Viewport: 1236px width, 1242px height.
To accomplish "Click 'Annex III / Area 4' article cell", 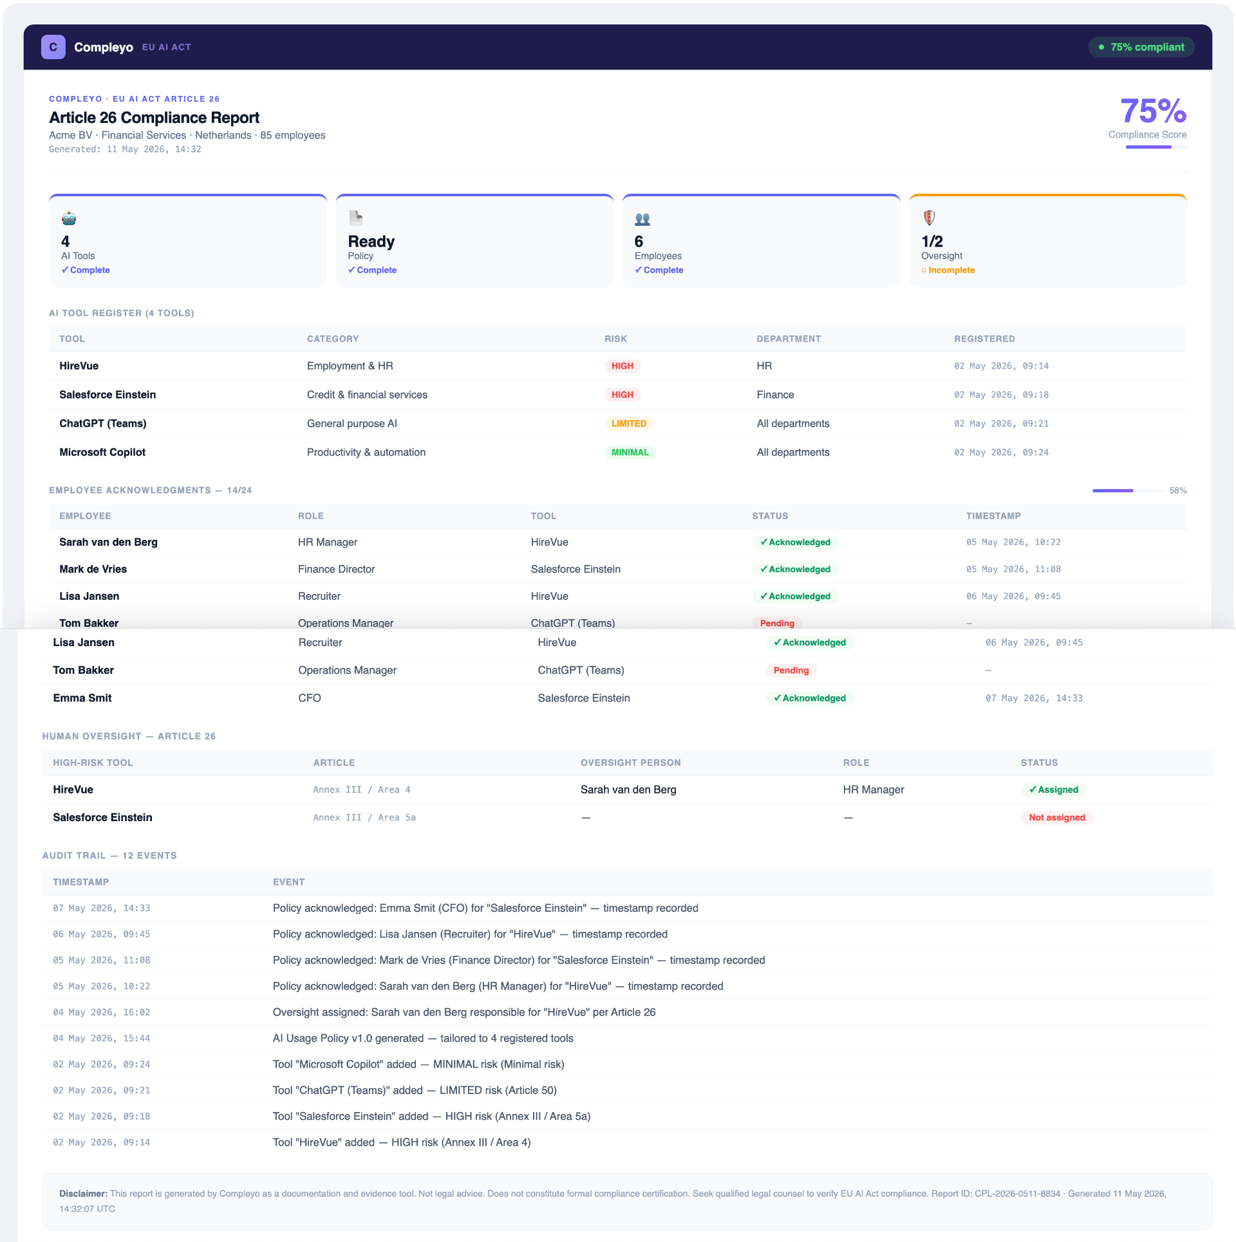I will [362, 790].
